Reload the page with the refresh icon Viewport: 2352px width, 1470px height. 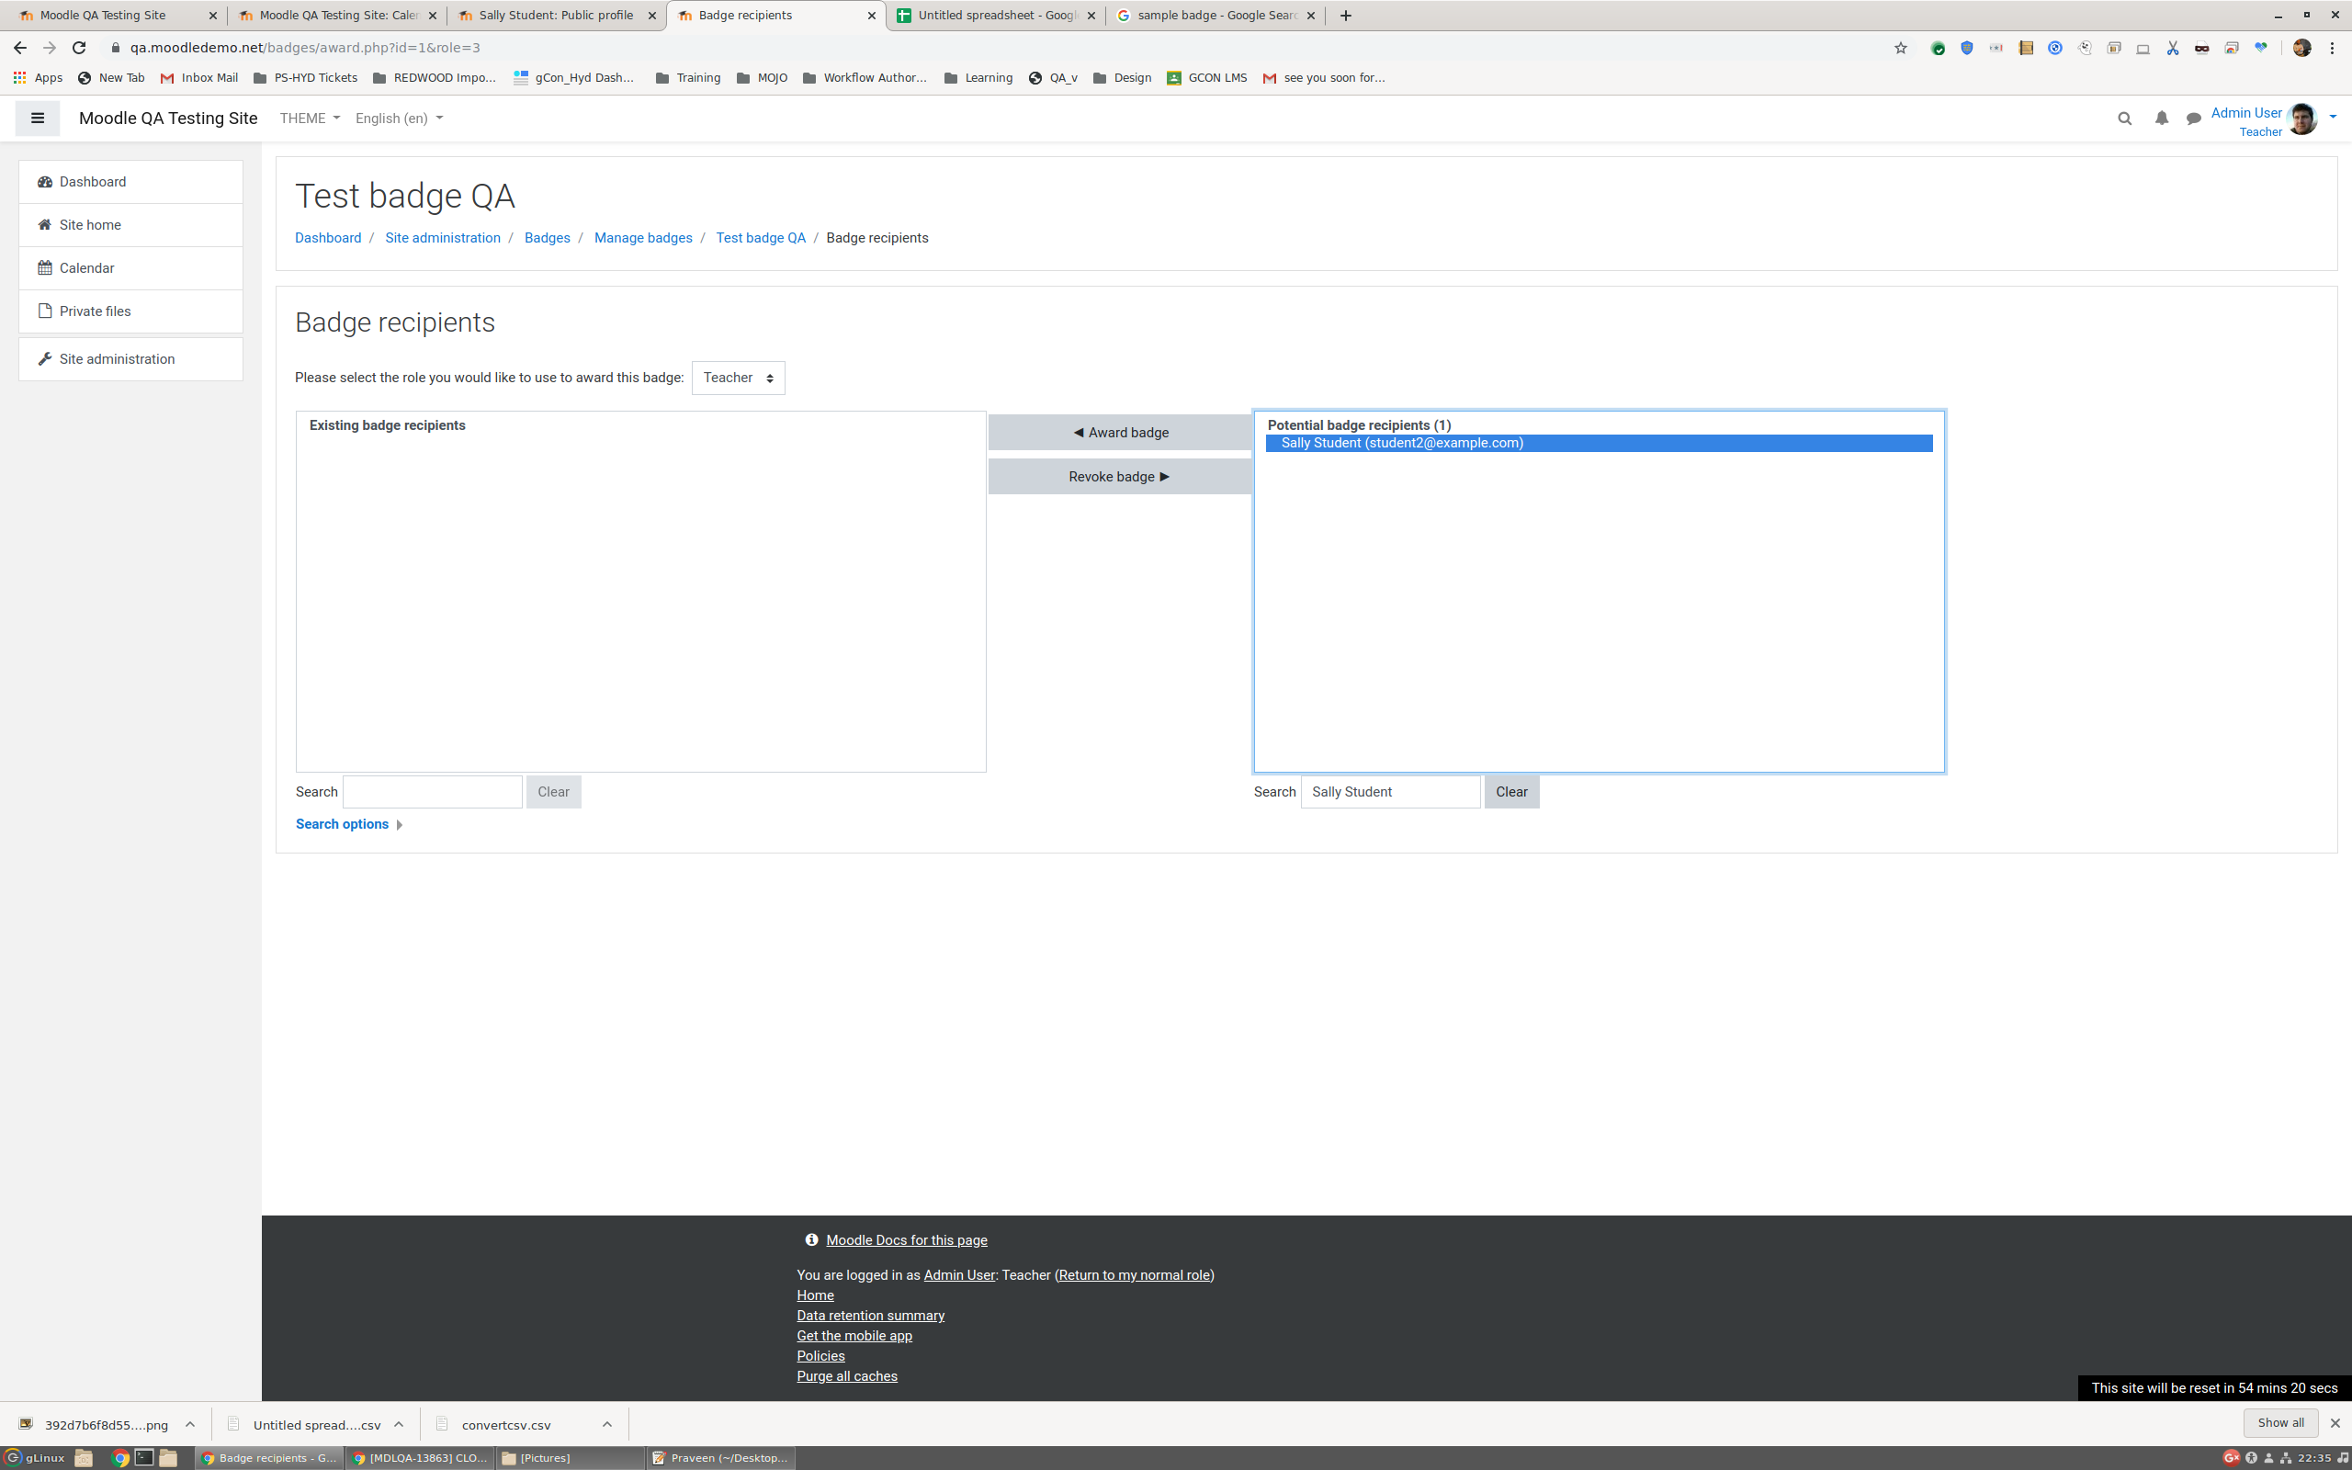point(80,48)
